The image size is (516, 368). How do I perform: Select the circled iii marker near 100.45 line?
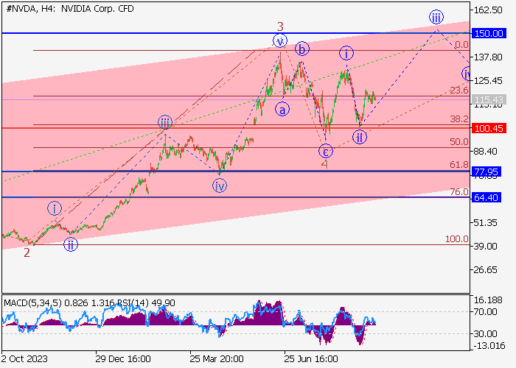[165, 123]
